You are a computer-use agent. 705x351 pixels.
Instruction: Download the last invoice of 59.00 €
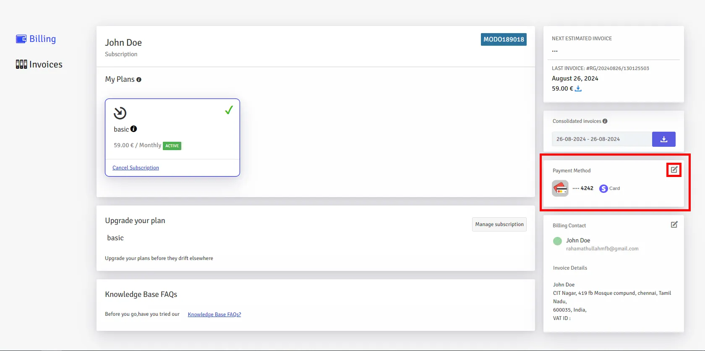point(578,88)
